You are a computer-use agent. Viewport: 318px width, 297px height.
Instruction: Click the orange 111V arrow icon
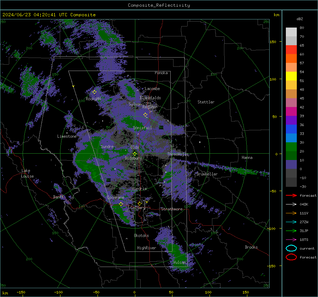click(291, 213)
